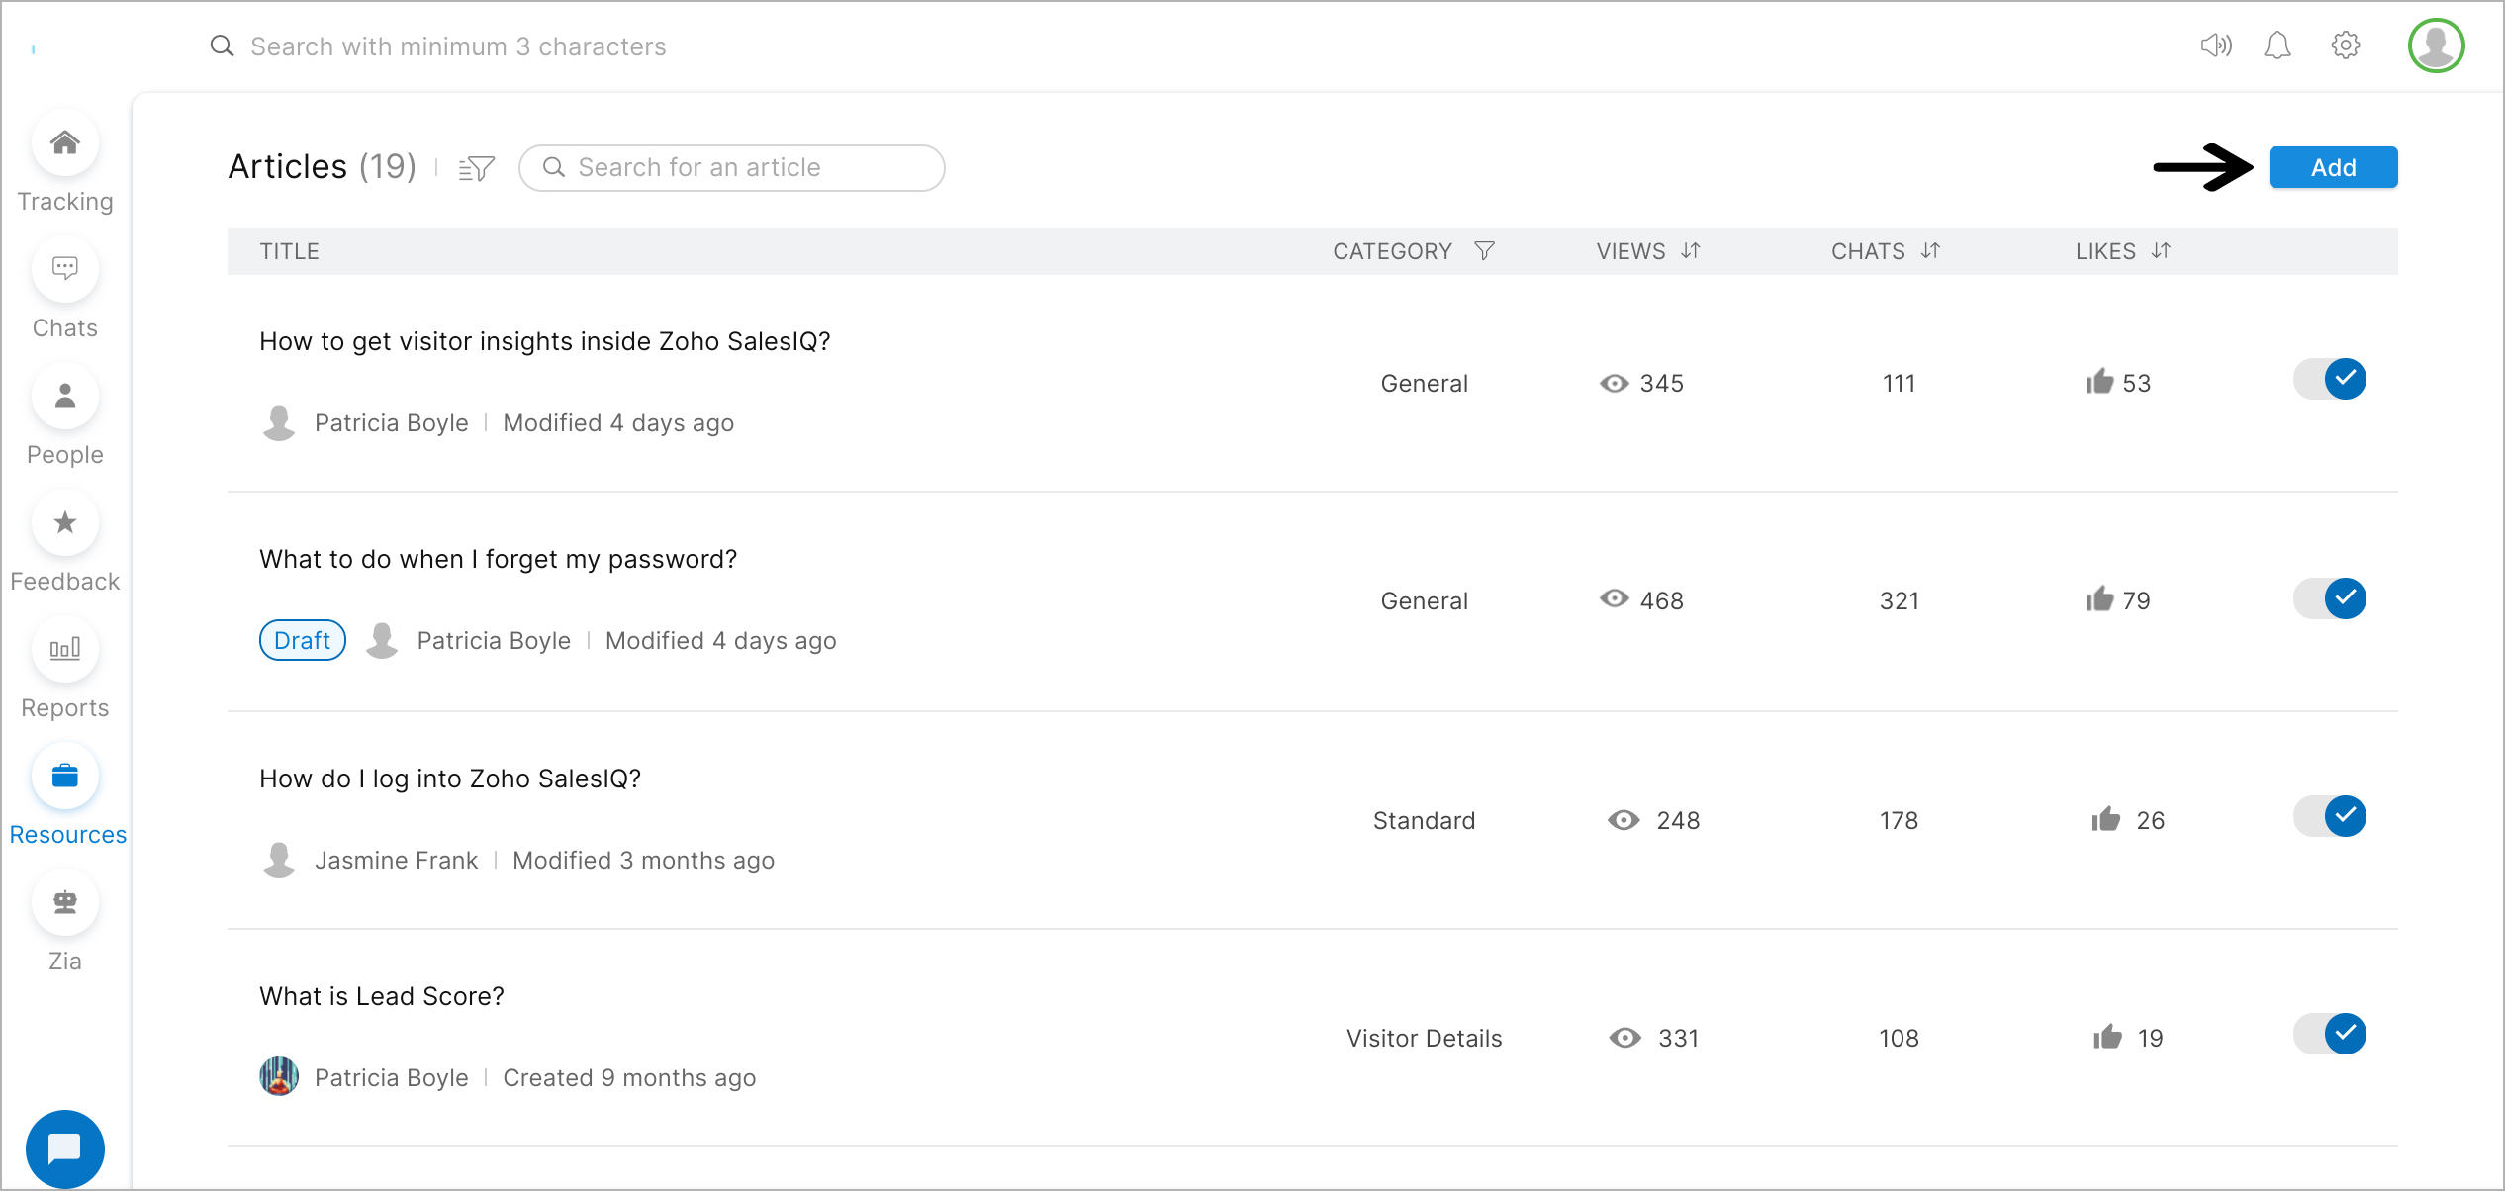Open the settings gear icon
2505x1191 pixels.
tap(2345, 46)
